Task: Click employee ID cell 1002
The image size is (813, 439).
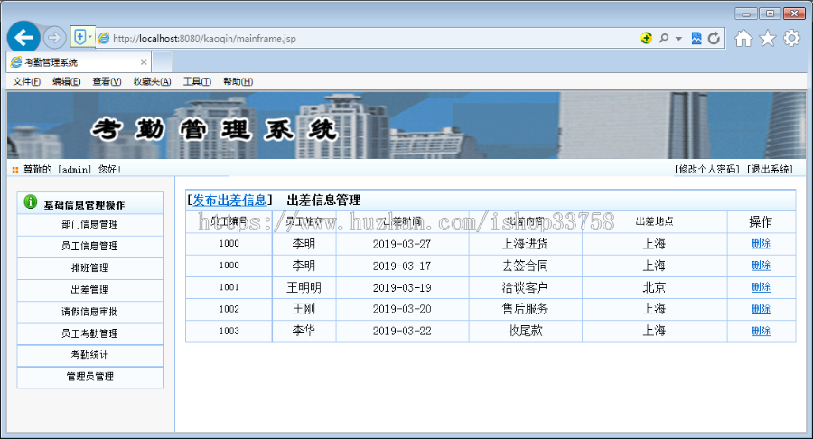Action: (x=229, y=309)
